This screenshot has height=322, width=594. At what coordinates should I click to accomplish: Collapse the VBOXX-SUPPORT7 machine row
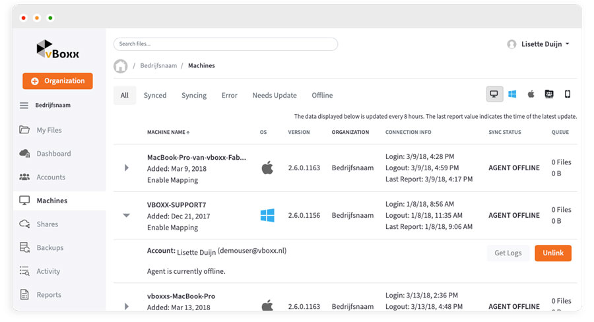tap(127, 216)
